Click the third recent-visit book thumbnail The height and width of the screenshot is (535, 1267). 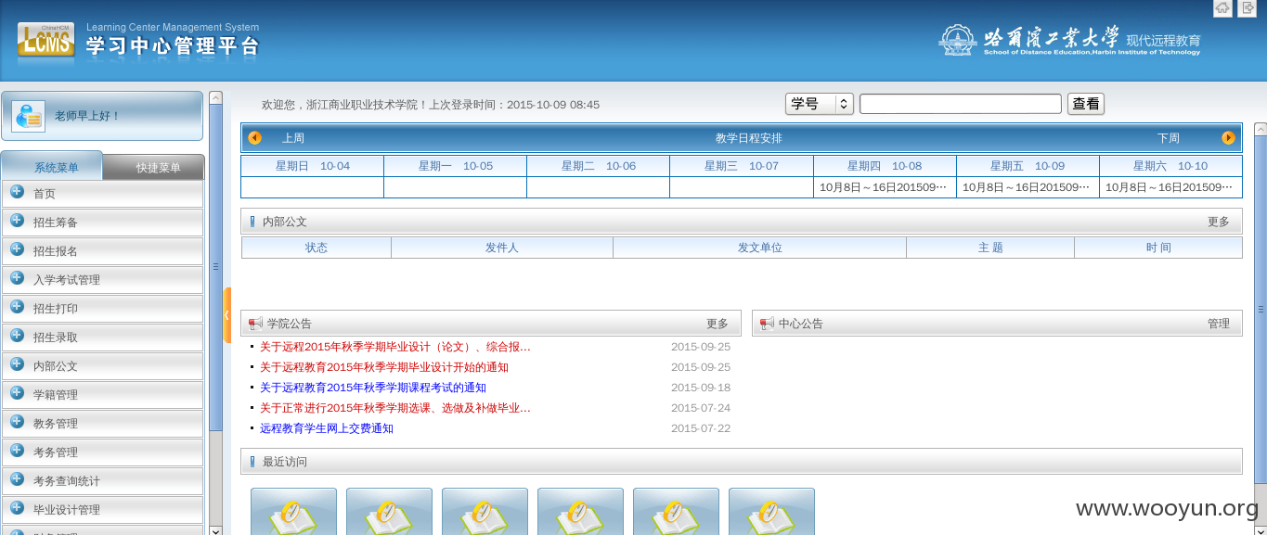[485, 511]
